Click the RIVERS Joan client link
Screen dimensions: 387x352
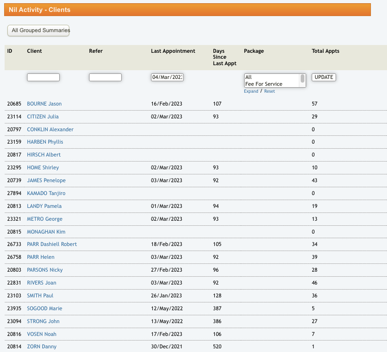pyautogui.click(x=42, y=283)
